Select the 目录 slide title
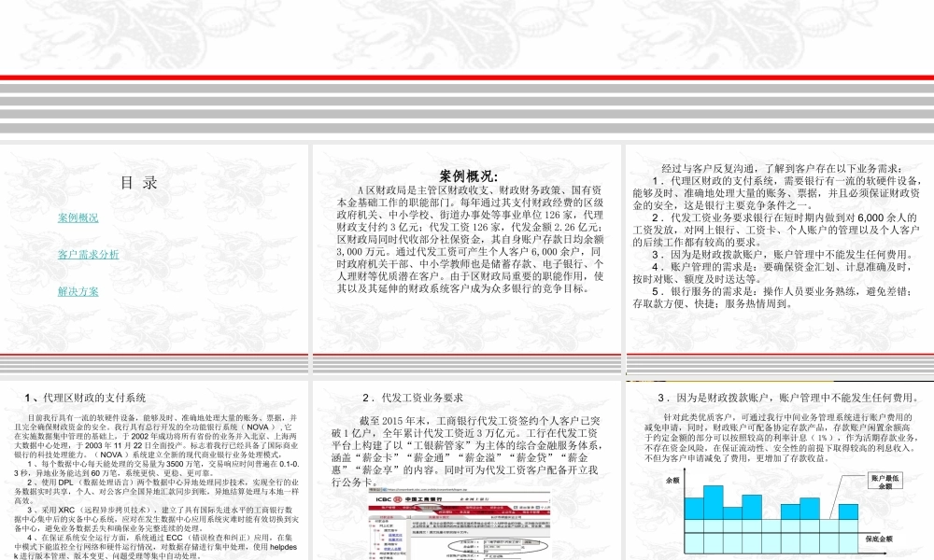This screenshot has height=560, width=934. point(139,183)
